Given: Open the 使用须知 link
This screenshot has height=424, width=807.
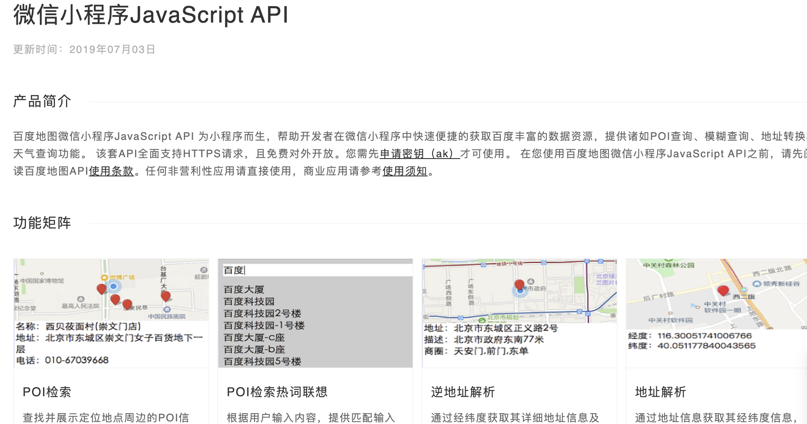Looking at the screenshot, I should click(405, 171).
